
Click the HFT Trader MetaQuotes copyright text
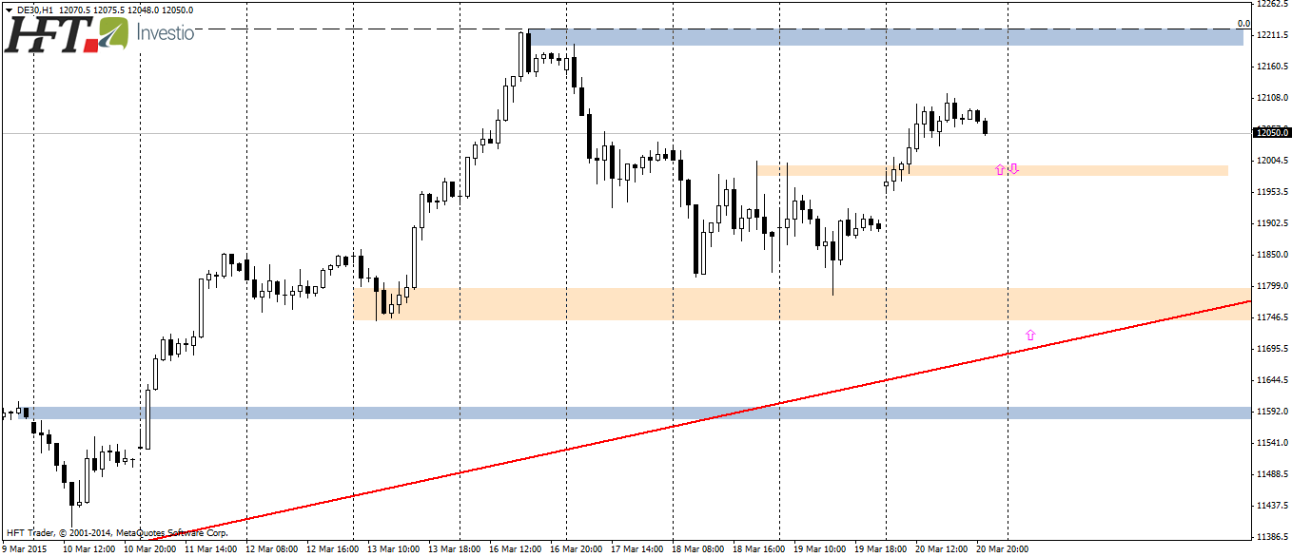pos(115,532)
